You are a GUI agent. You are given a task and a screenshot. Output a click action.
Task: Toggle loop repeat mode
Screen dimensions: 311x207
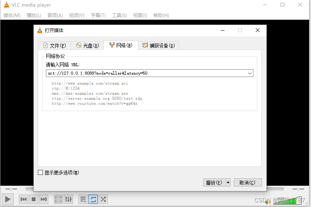[x=93, y=199]
